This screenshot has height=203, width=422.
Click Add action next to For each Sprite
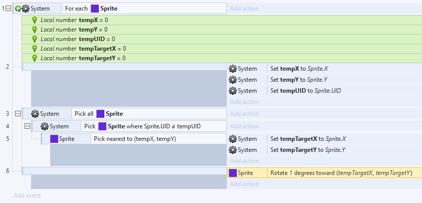(244, 9)
